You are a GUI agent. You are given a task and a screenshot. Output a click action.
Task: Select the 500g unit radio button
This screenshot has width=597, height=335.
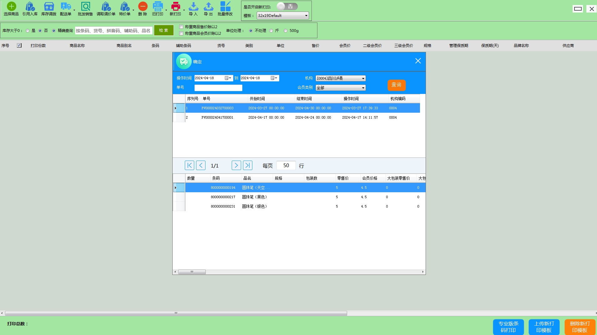pyautogui.click(x=286, y=31)
